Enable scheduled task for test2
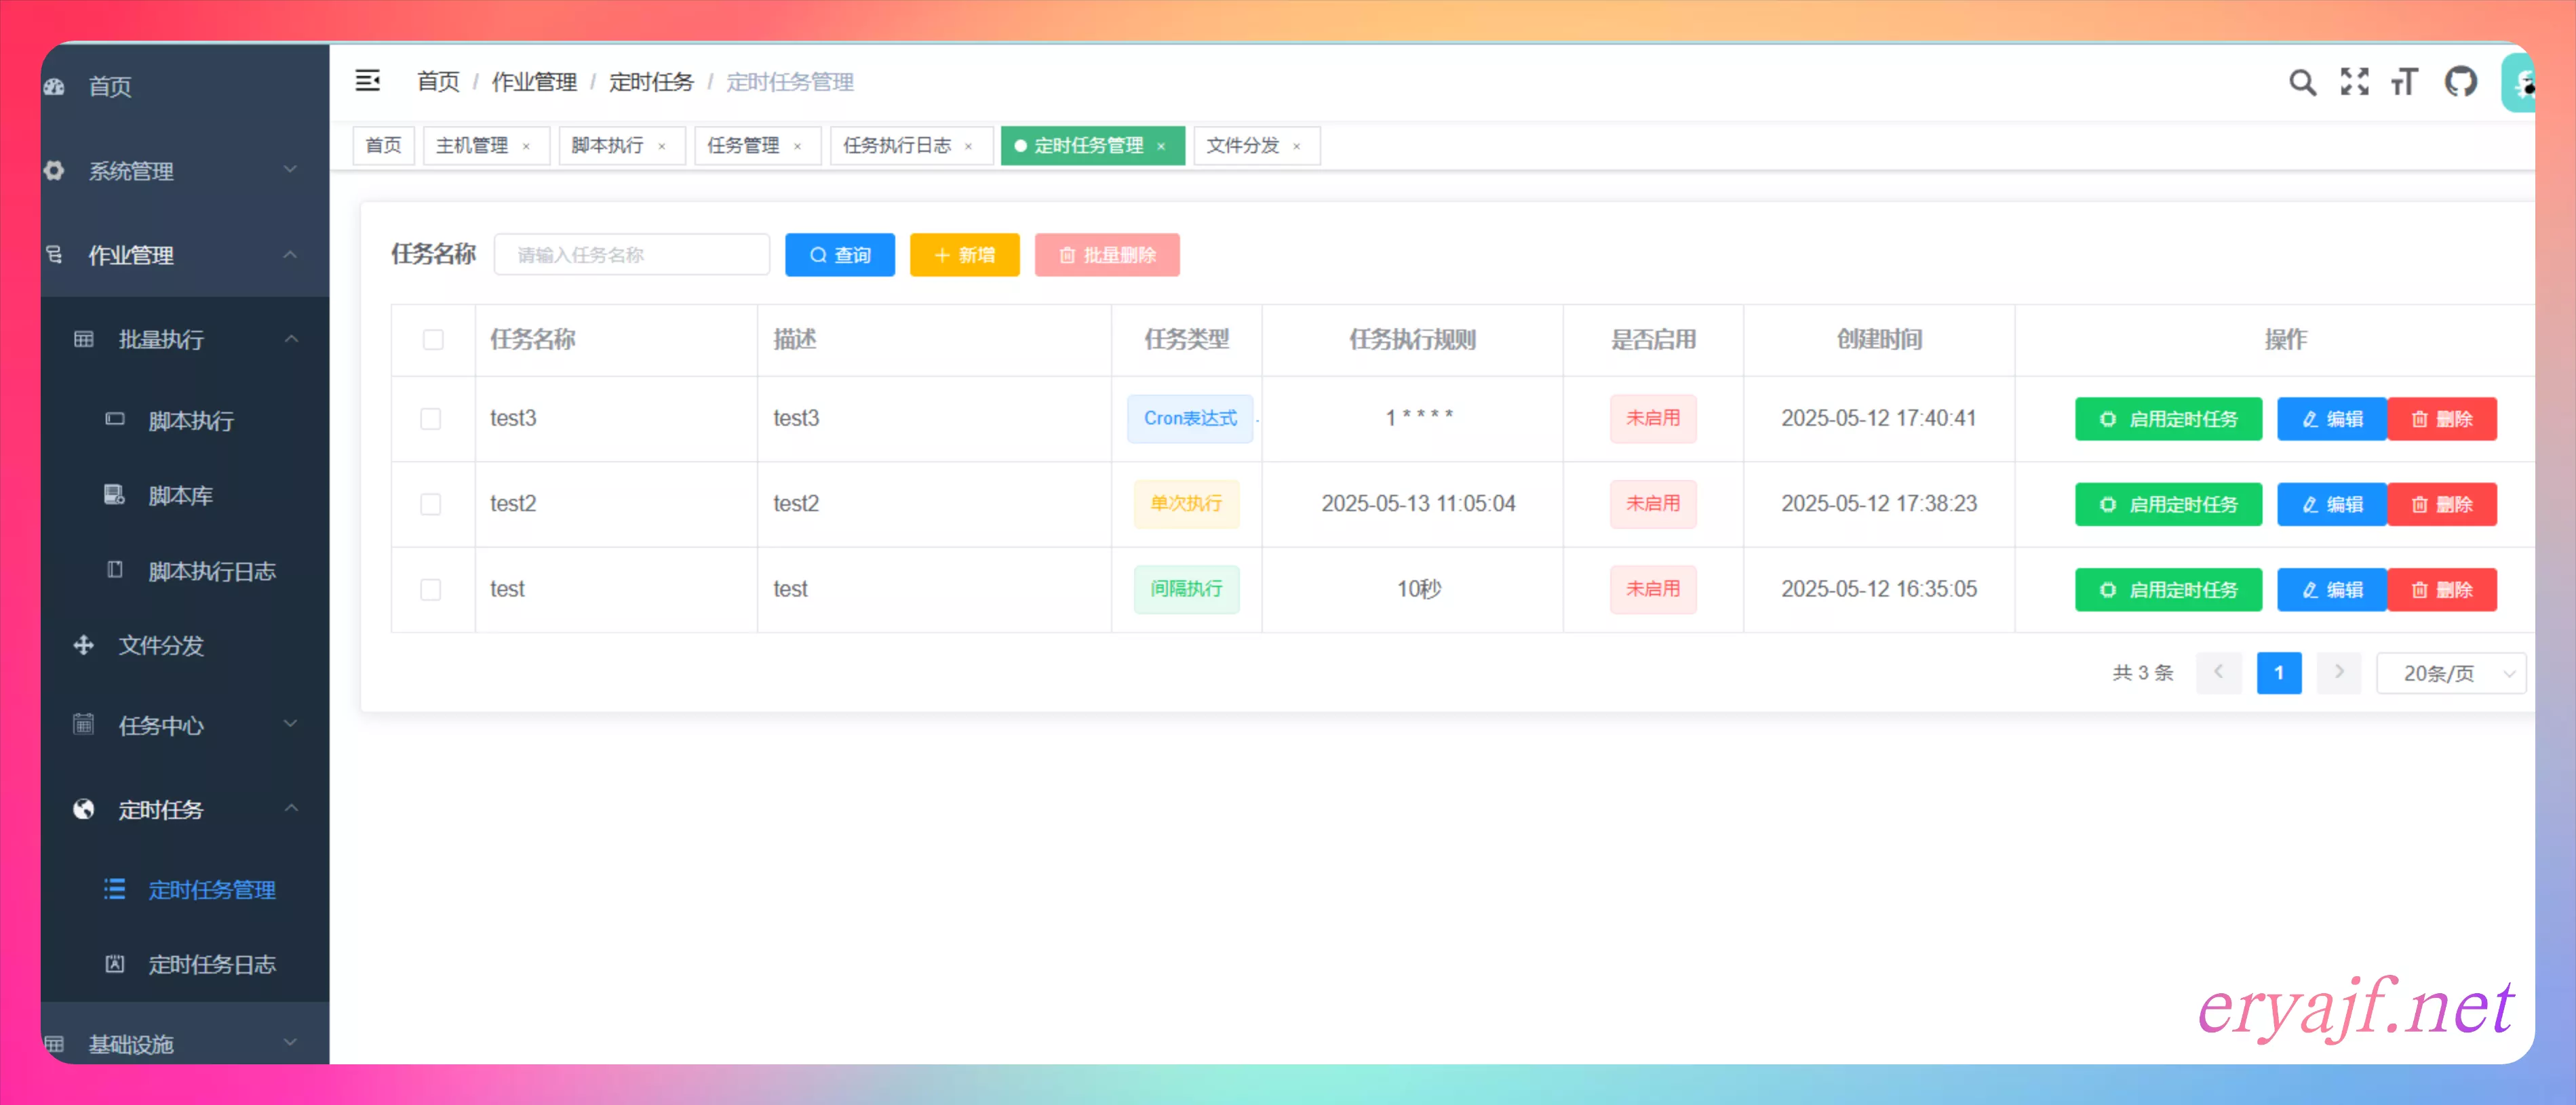2576x1105 pixels. pyautogui.click(x=2168, y=504)
